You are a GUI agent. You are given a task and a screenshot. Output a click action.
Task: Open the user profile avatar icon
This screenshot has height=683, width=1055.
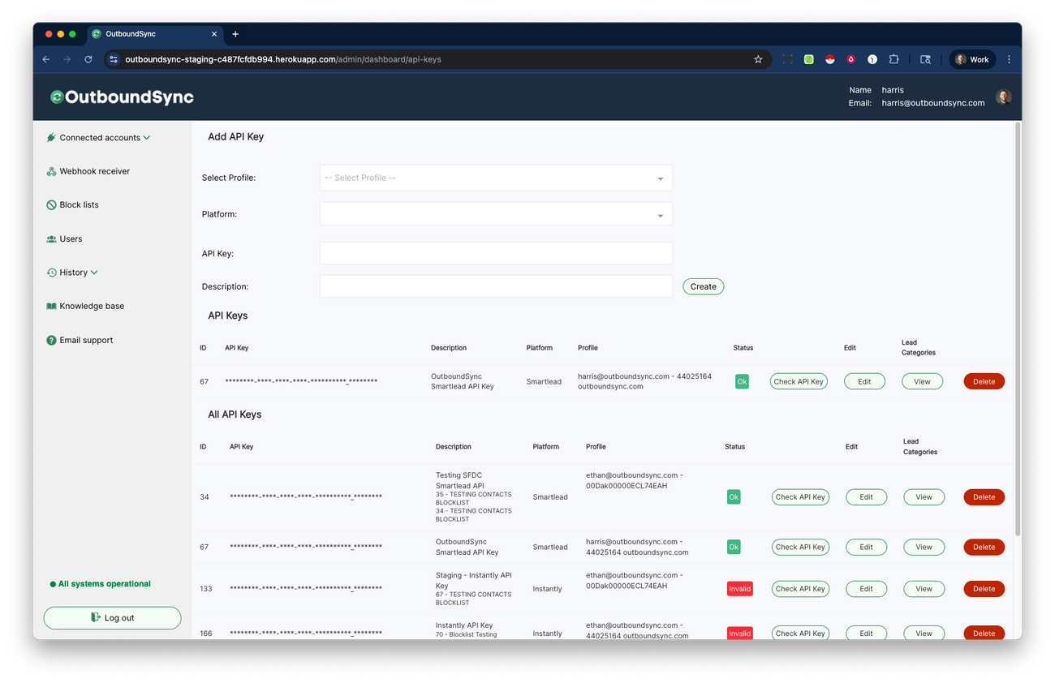coord(1004,96)
